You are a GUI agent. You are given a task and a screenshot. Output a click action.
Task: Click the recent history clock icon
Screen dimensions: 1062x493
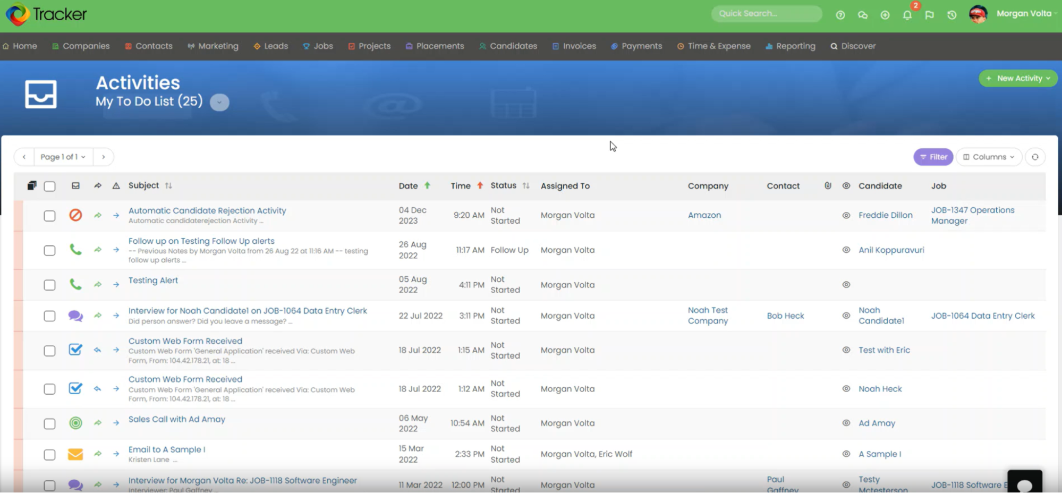(x=952, y=15)
